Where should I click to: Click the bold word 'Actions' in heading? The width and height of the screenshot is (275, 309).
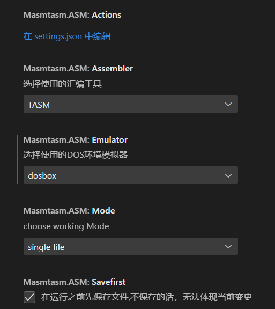point(107,15)
